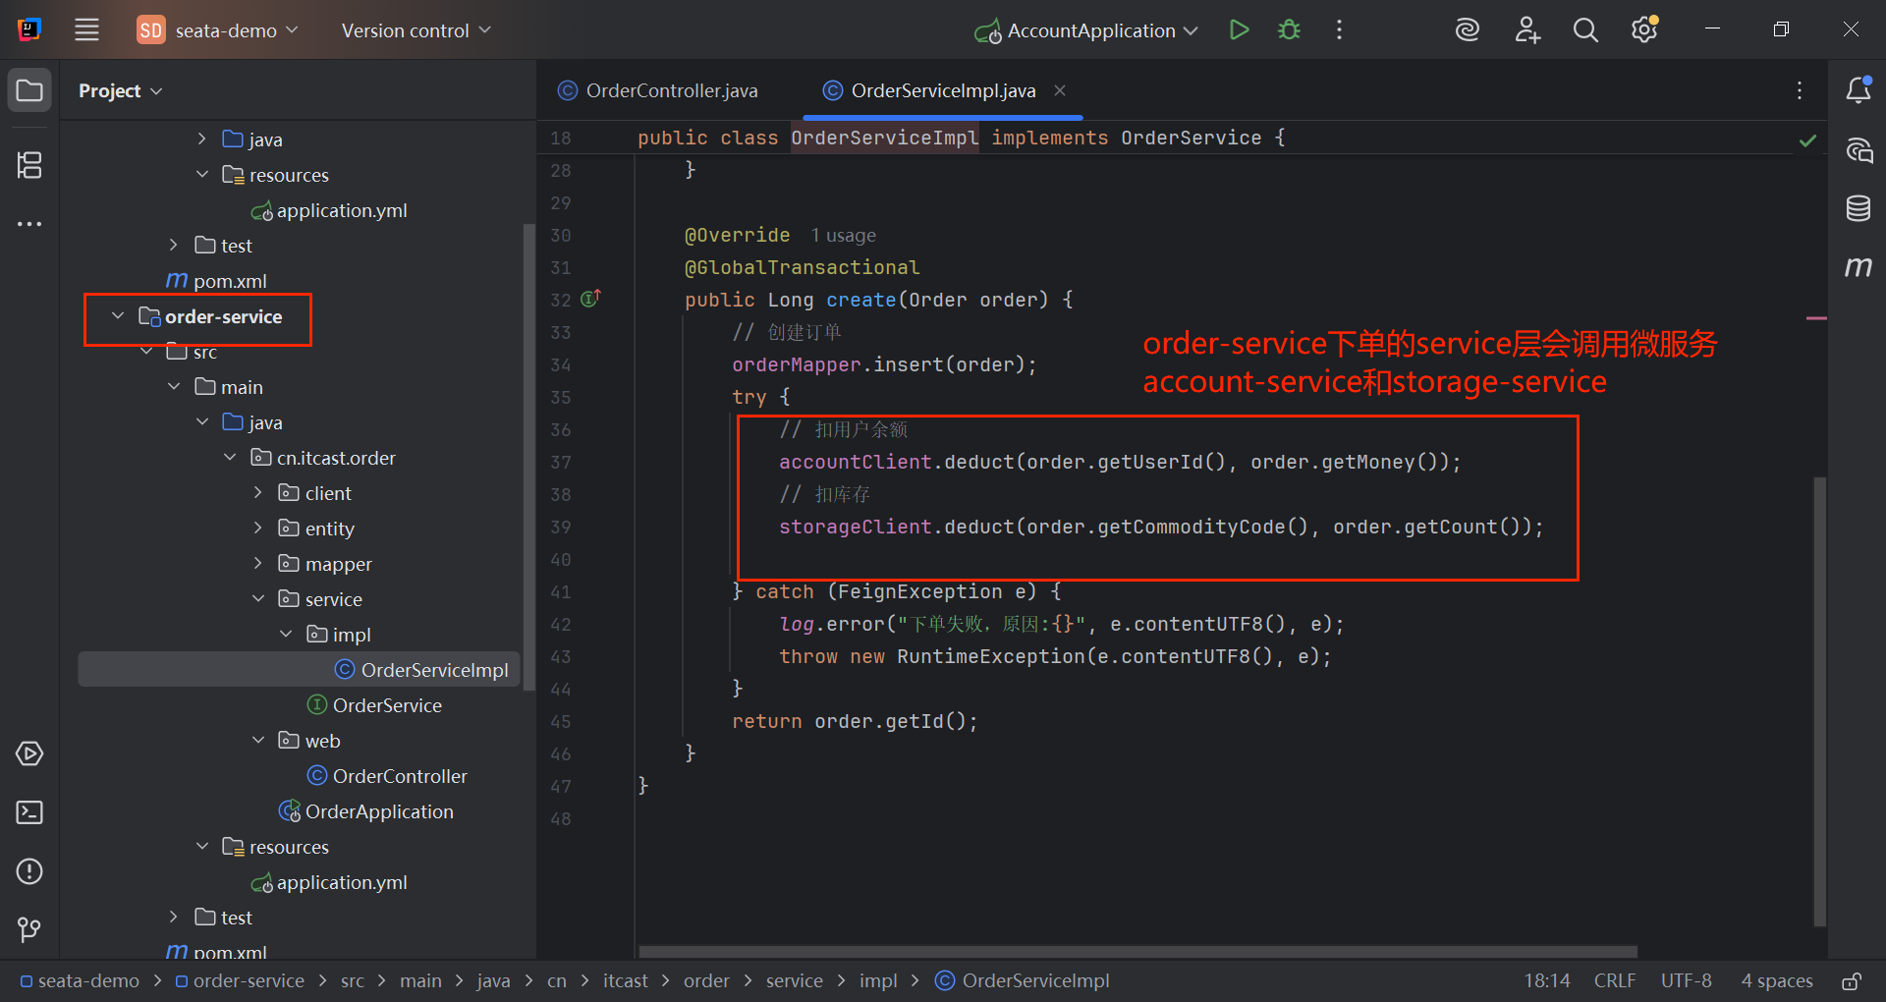Open the Version control dropdown
This screenshot has height=1002, width=1886.
[x=416, y=30]
